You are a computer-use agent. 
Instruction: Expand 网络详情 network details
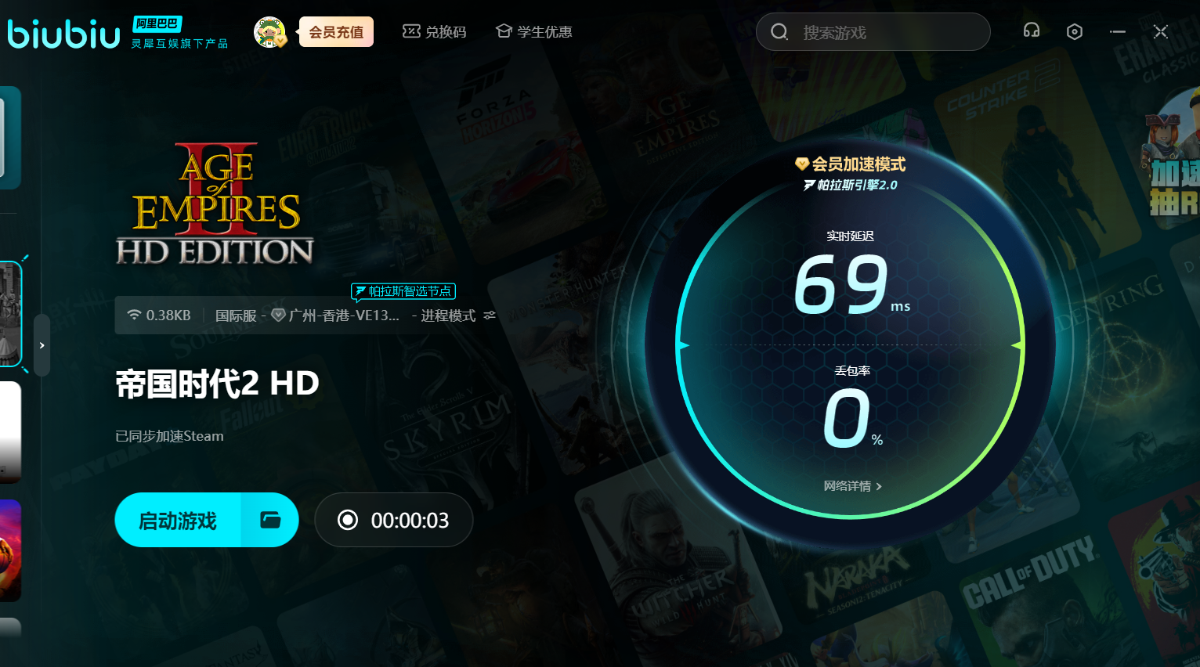click(x=852, y=486)
